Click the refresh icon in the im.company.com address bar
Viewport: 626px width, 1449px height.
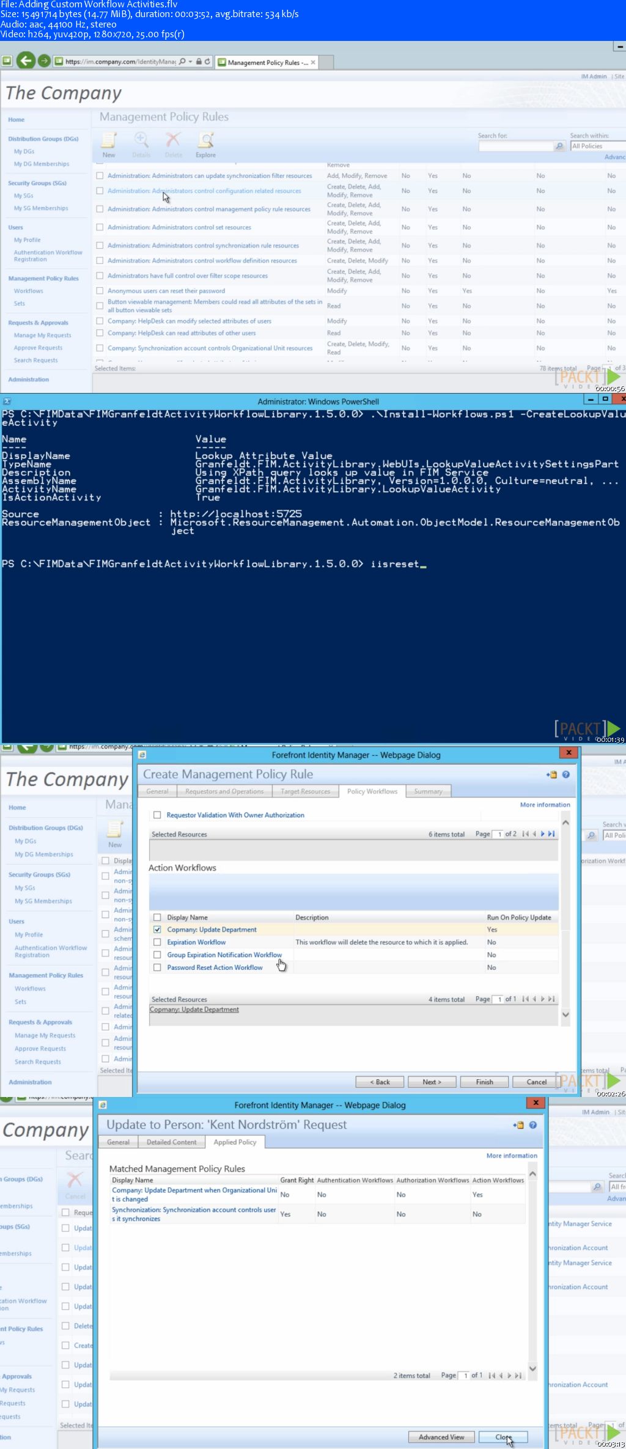pyautogui.click(x=207, y=61)
